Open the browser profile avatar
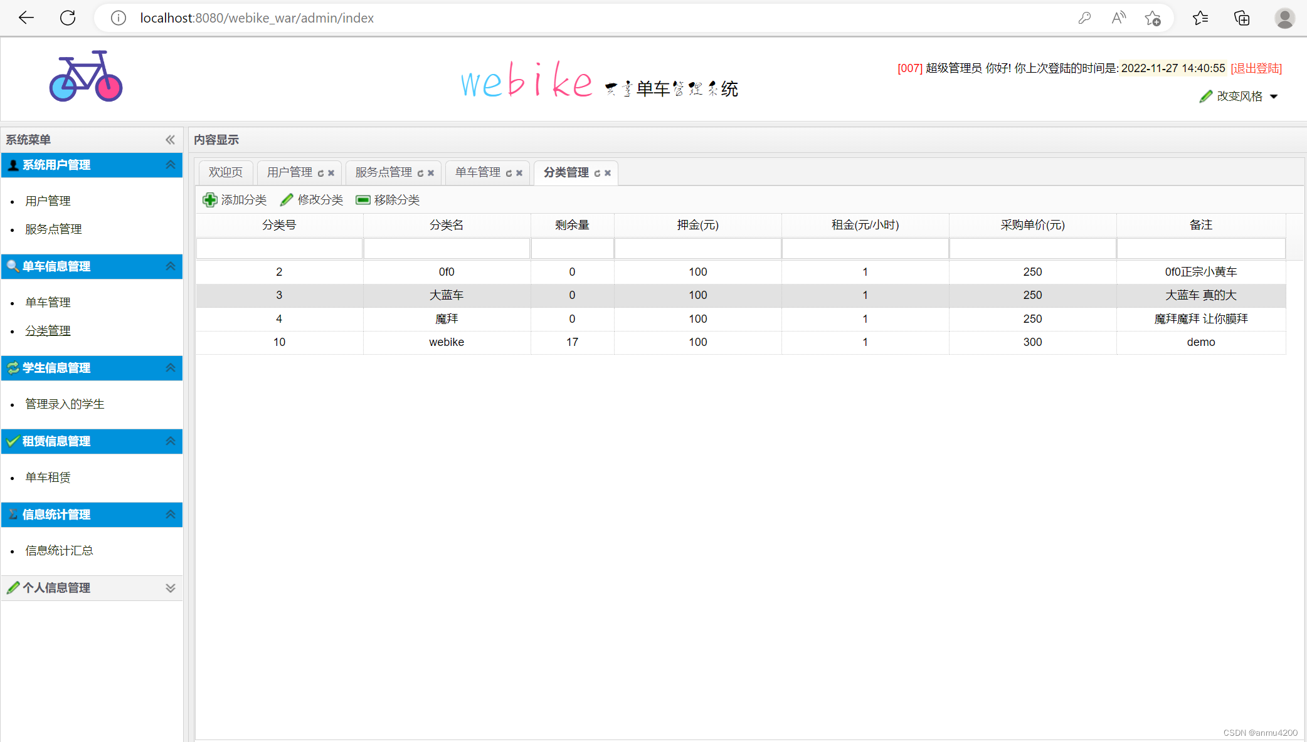Viewport: 1307px width, 742px height. point(1284,18)
